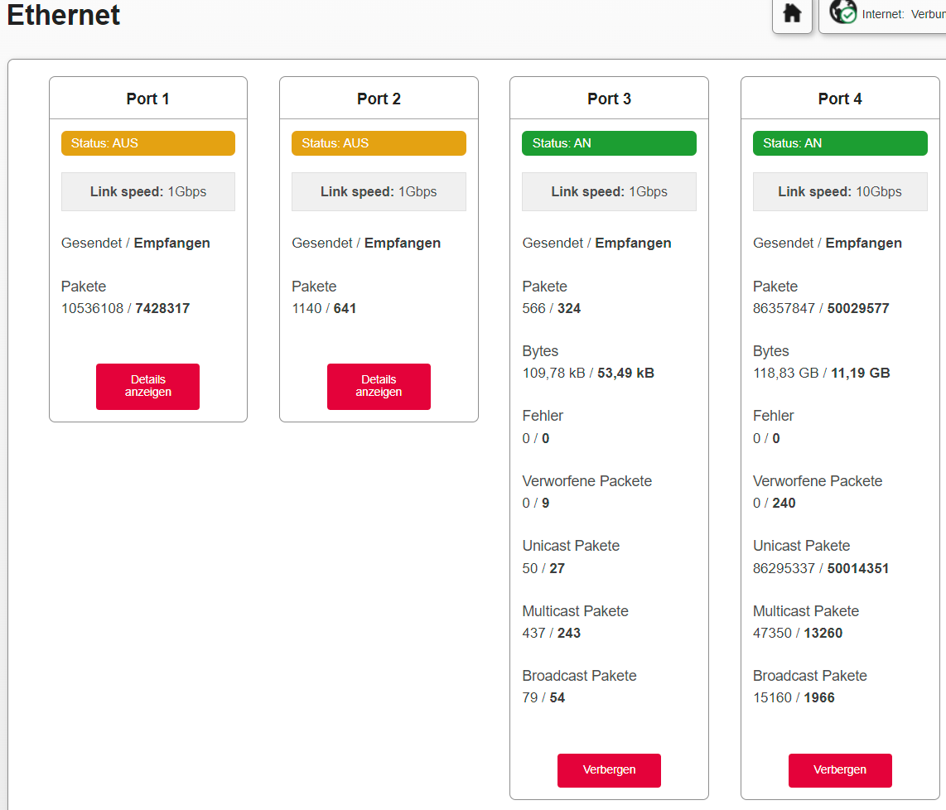This screenshot has width=946, height=810.
Task: Click the Ethernet page heading
Action: pyautogui.click(x=64, y=15)
